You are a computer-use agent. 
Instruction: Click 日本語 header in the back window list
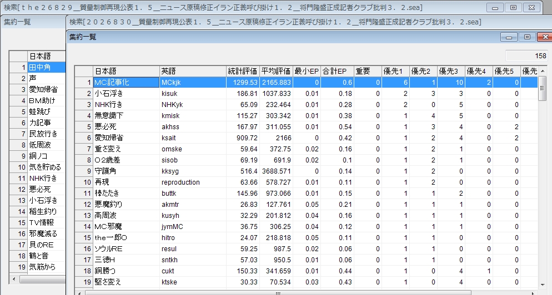(x=47, y=56)
